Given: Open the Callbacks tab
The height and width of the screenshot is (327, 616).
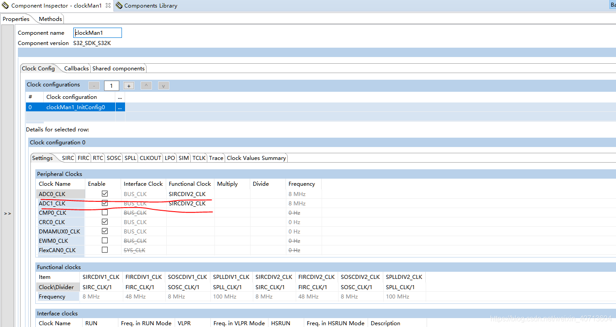Looking at the screenshot, I should tap(76, 68).
